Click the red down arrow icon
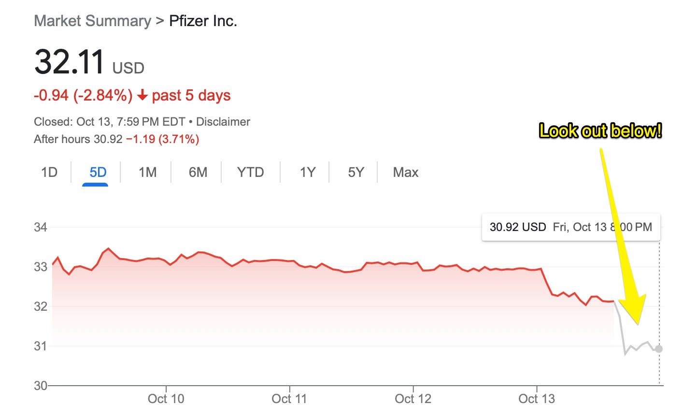Image resolution: width=683 pixels, height=405 pixels. [x=142, y=96]
